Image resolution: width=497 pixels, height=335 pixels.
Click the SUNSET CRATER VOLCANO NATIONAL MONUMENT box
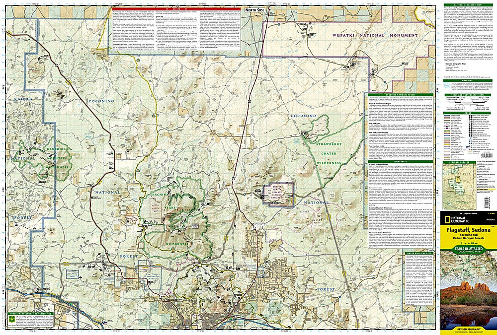click(x=278, y=194)
